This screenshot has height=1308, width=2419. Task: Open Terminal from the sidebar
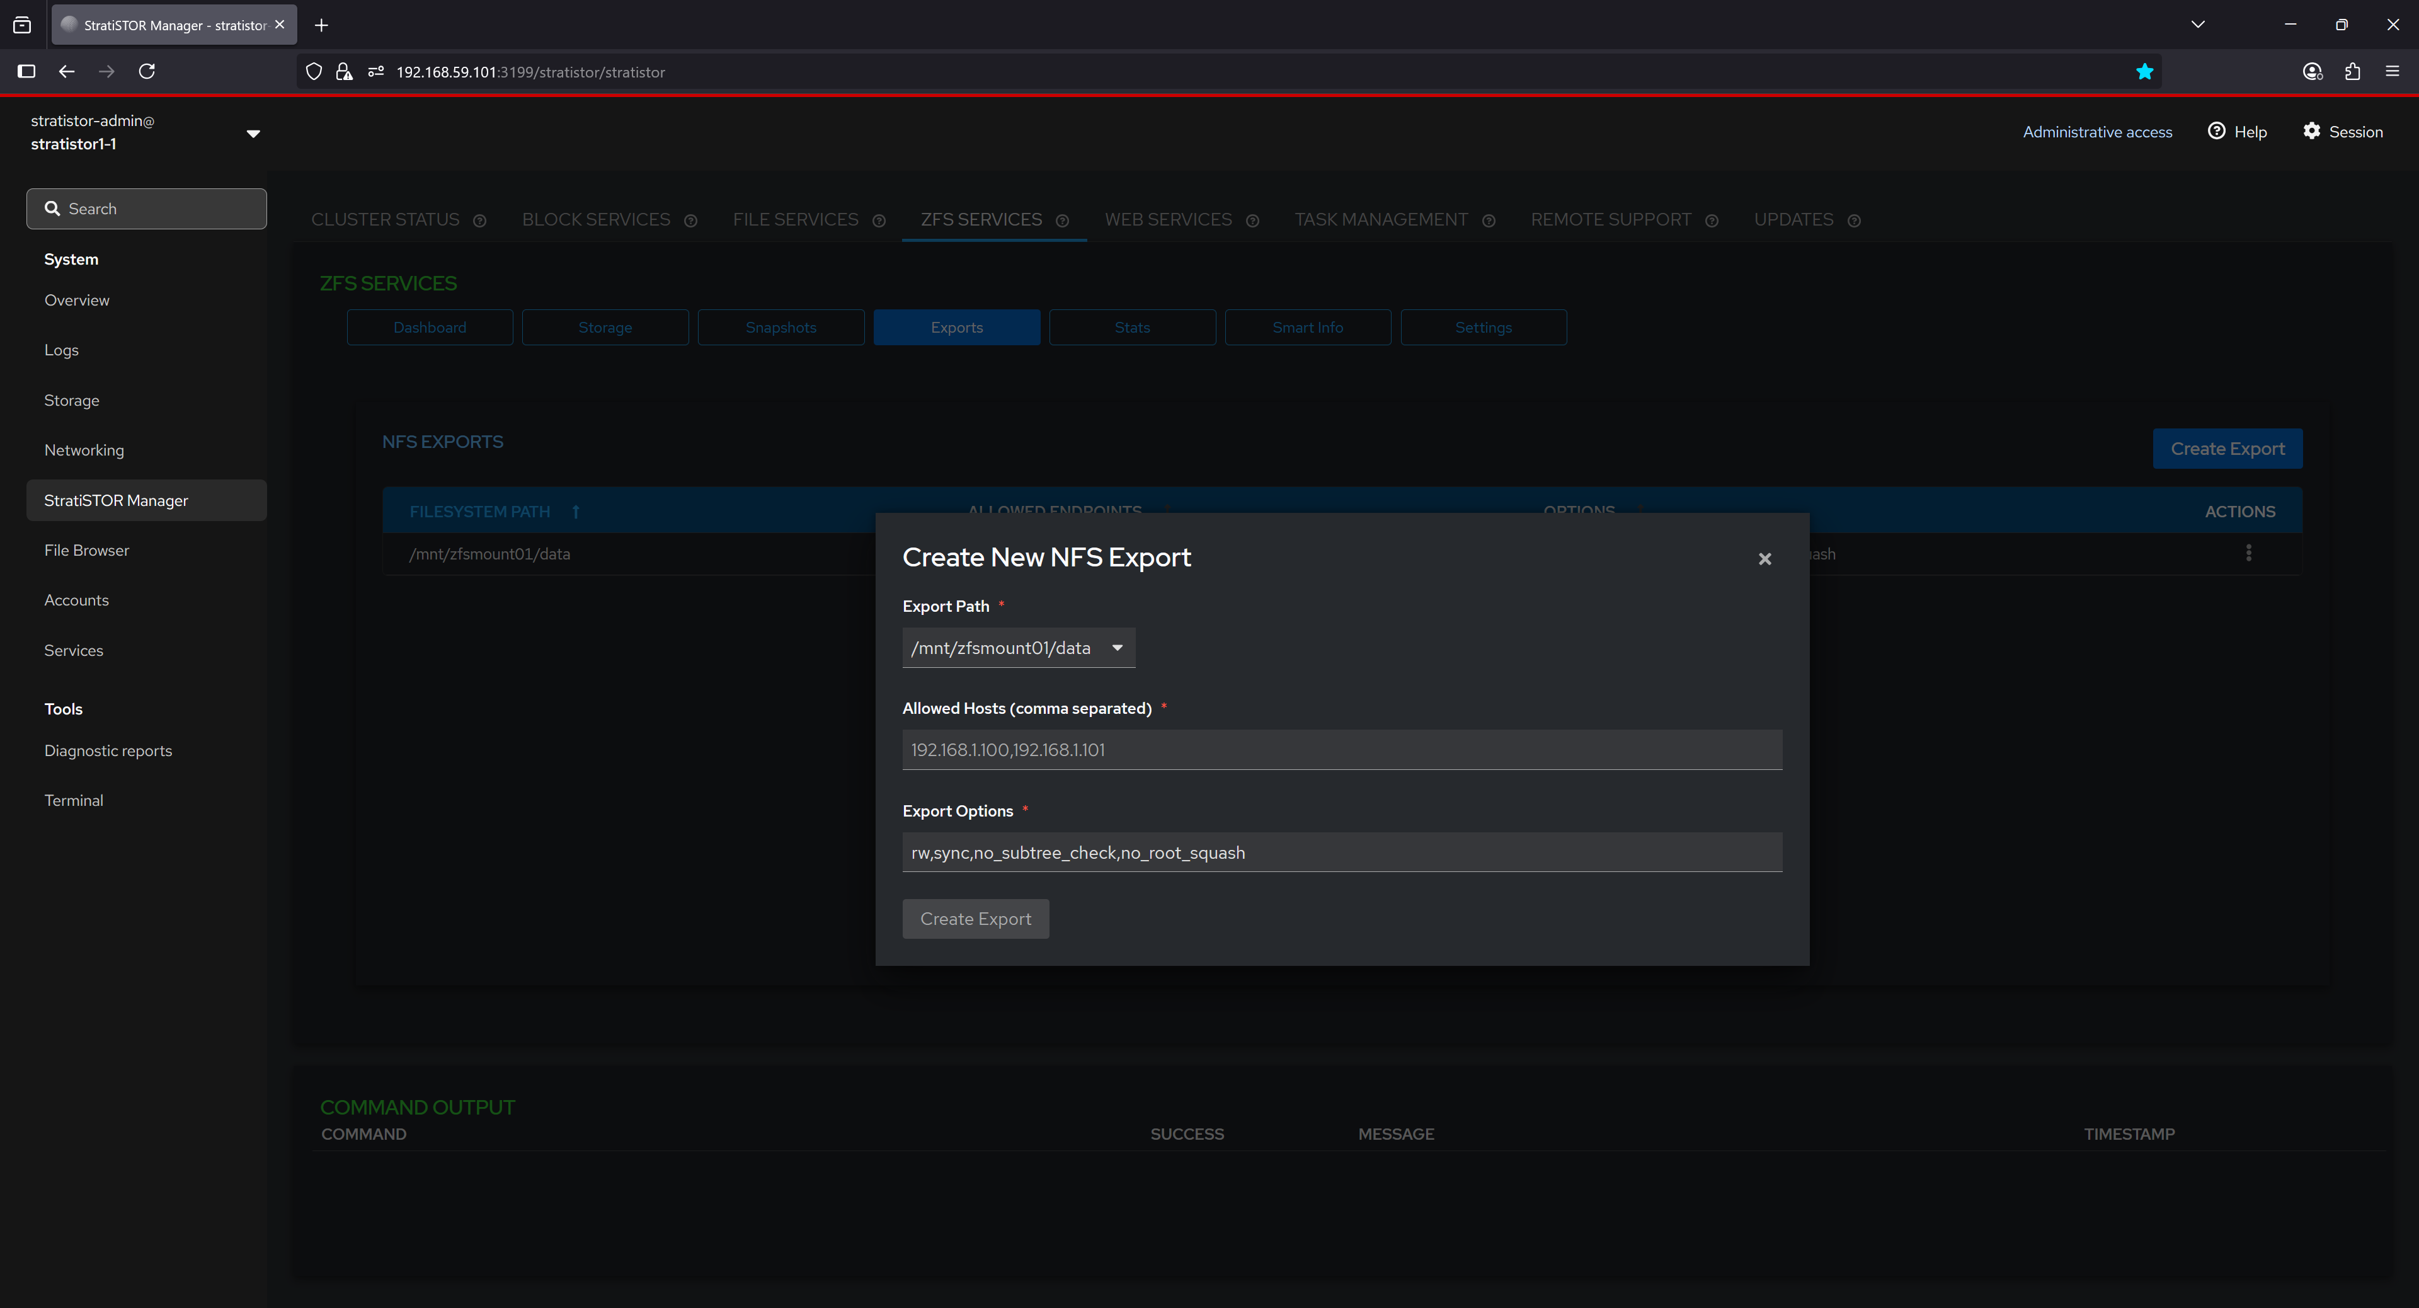pos(73,800)
